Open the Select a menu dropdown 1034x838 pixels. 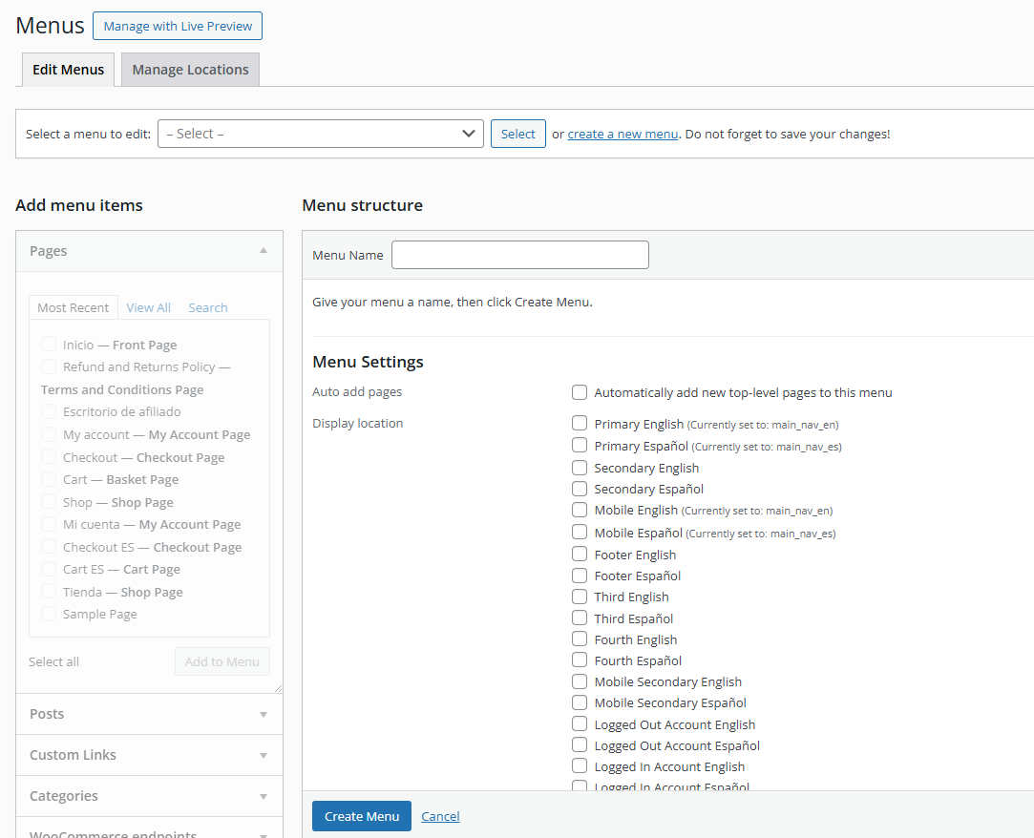(320, 134)
